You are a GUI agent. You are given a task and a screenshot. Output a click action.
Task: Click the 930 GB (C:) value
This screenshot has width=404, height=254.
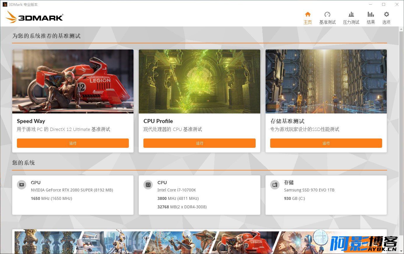click(x=295, y=198)
